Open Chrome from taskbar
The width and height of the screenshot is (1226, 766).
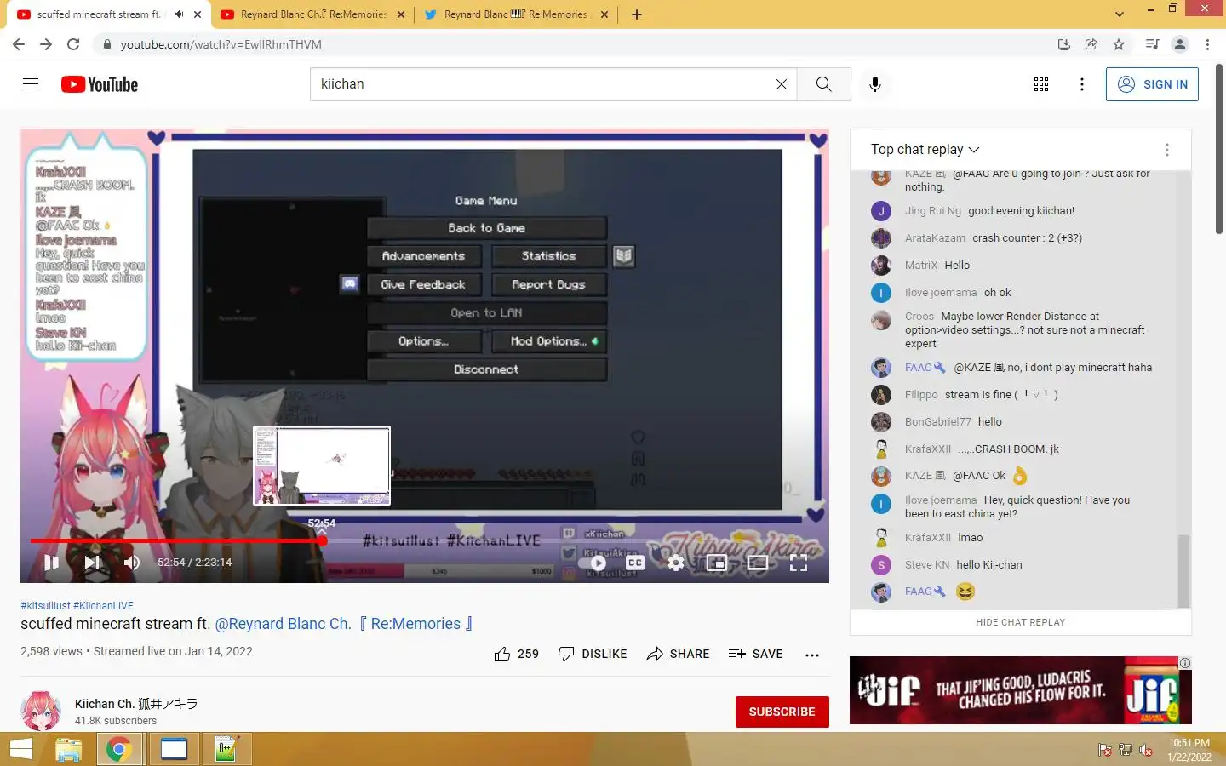click(x=118, y=750)
